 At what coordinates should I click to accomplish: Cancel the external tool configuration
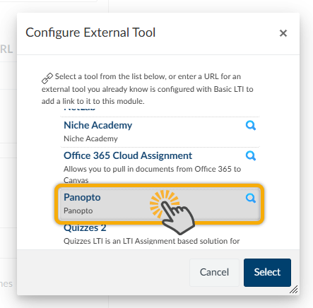(x=214, y=273)
